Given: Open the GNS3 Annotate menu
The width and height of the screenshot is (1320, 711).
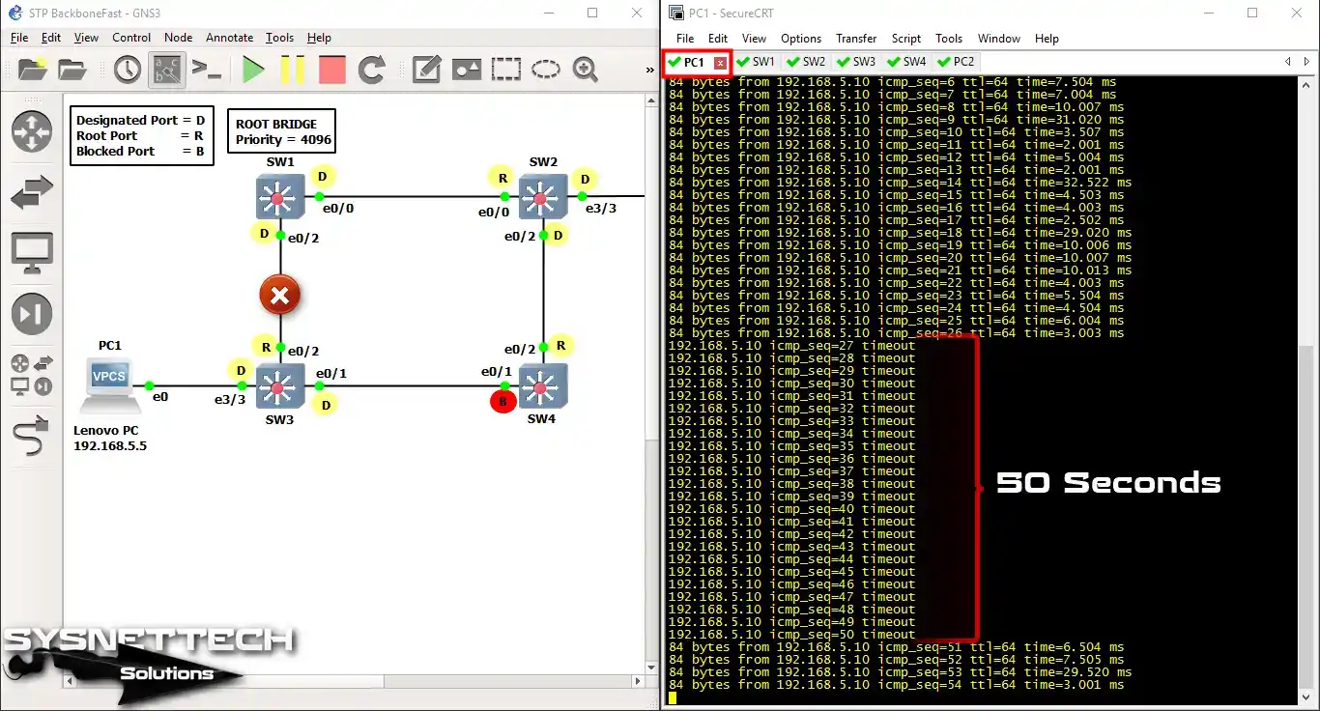Looking at the screenshot, I should (229, 38).
